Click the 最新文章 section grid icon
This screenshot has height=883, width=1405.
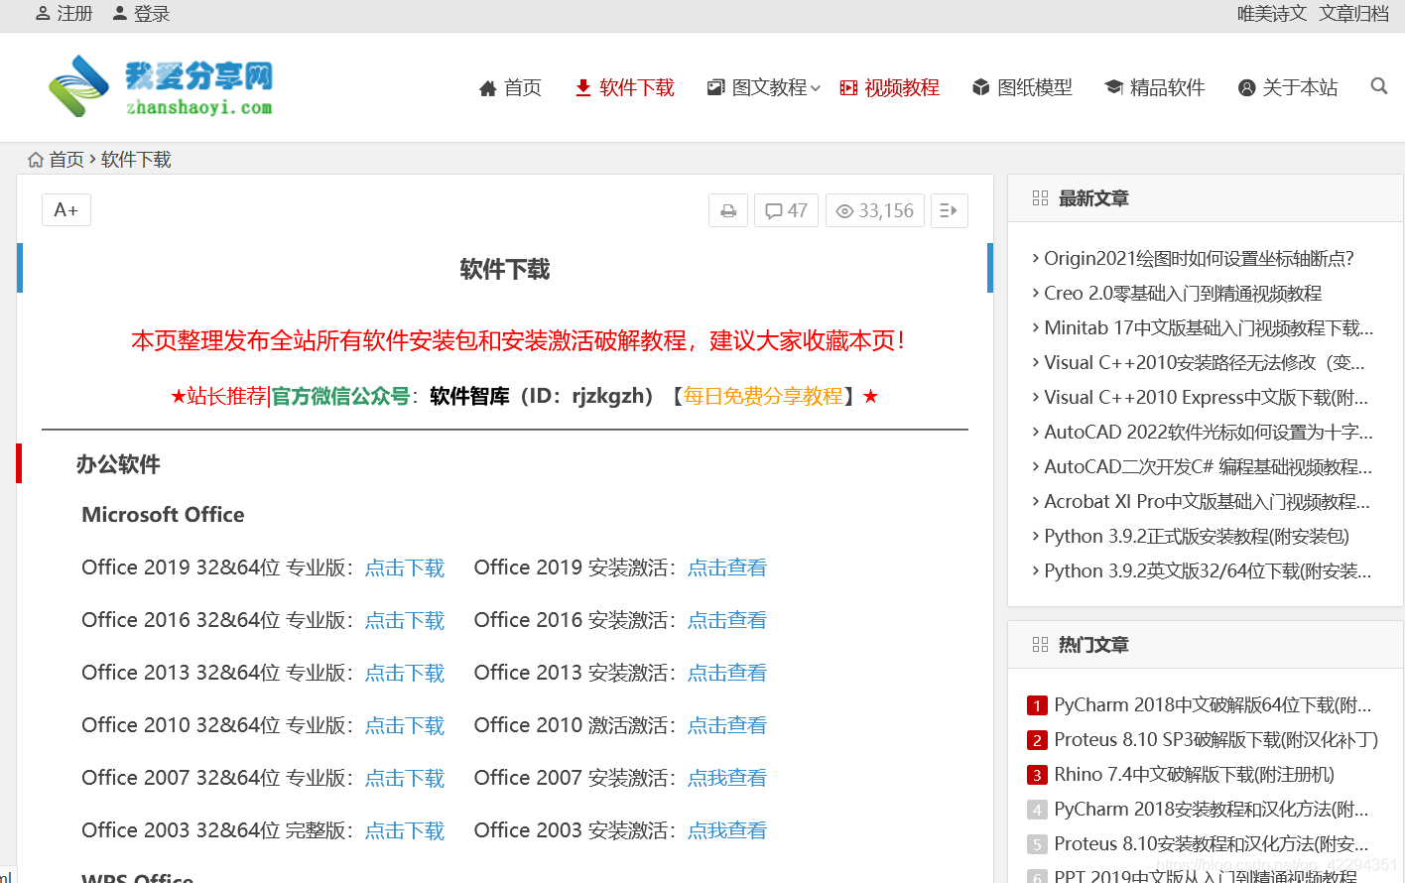[1040, 198]
